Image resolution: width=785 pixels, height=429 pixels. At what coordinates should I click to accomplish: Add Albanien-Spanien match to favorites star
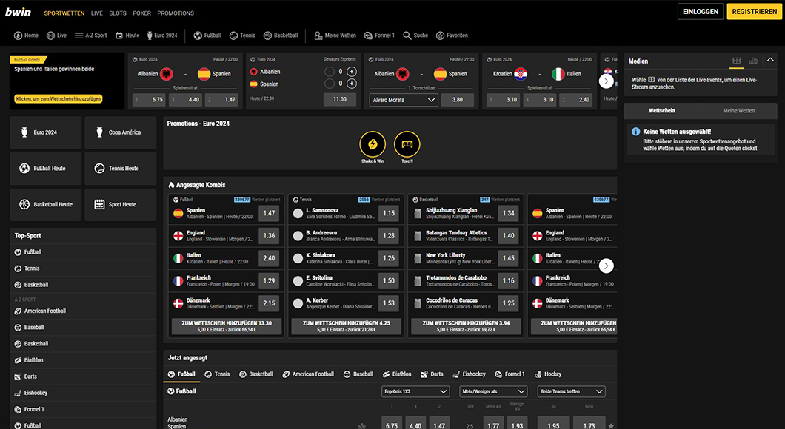click(x=611, y=426)
